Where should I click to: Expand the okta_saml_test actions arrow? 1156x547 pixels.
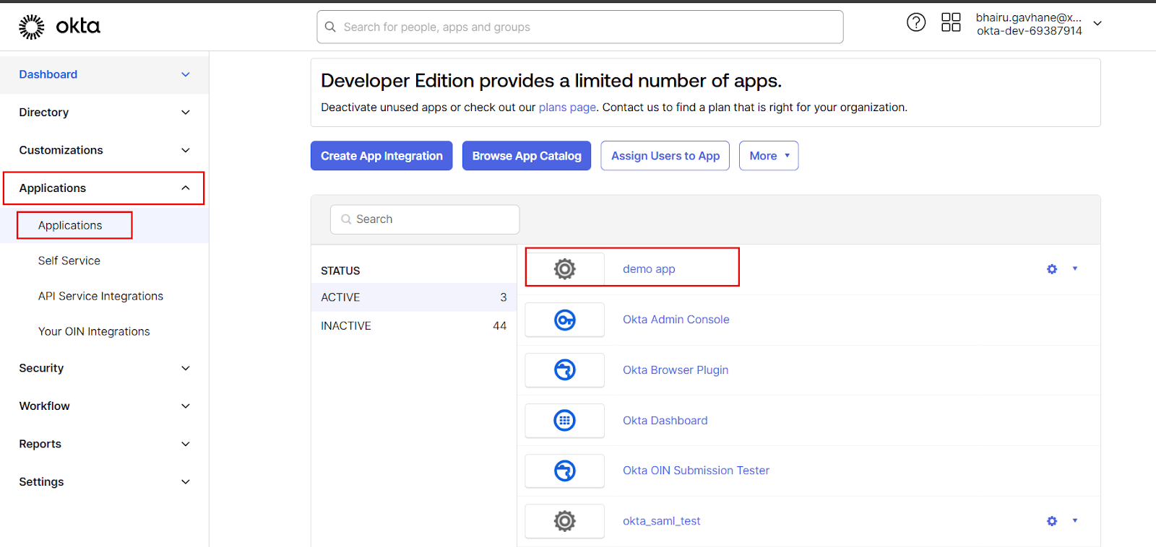coord(1075,520)
